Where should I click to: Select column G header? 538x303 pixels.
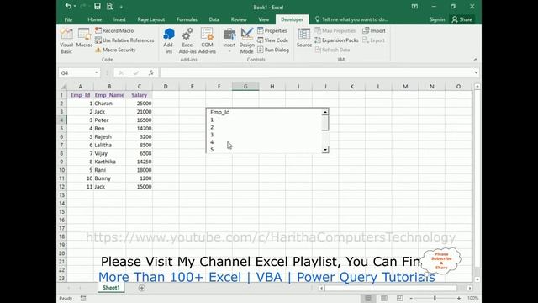pos(245,86)
